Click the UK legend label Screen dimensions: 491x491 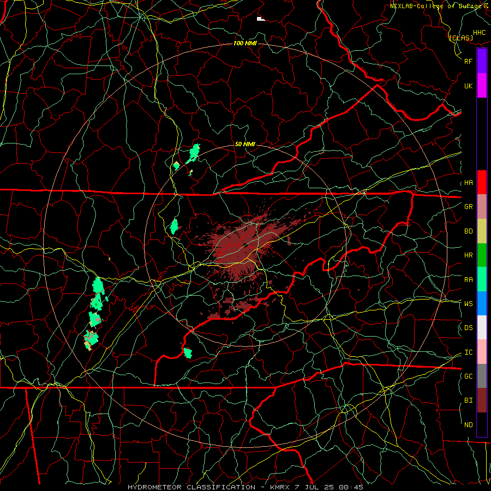tap(469, 86)
